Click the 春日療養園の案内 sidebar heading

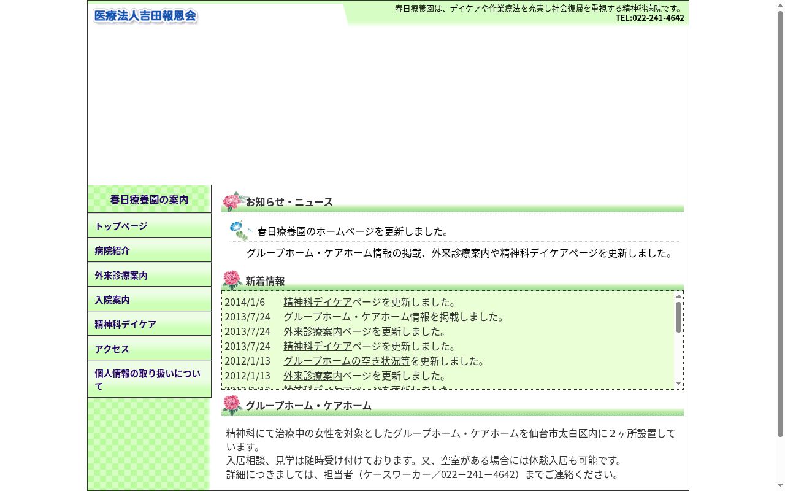(149, 199)
